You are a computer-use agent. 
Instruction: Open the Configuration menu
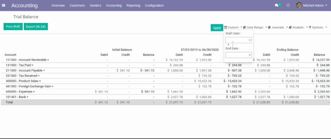pos(154,5)
